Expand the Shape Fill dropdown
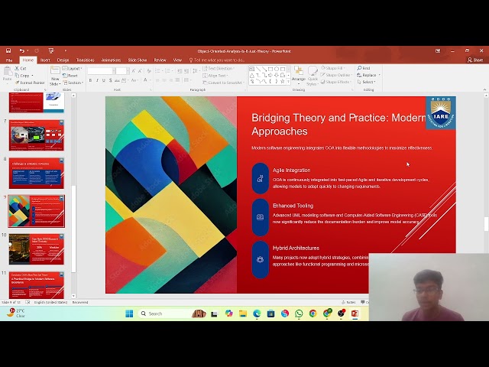Screen dimensions: 489x367 (333, 68)
